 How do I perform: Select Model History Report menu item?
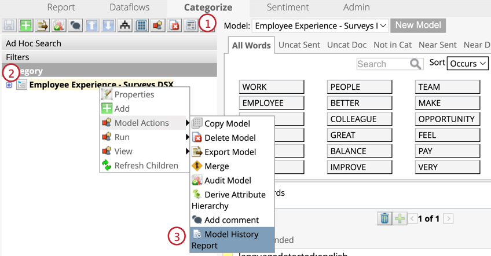pos(232,239)
